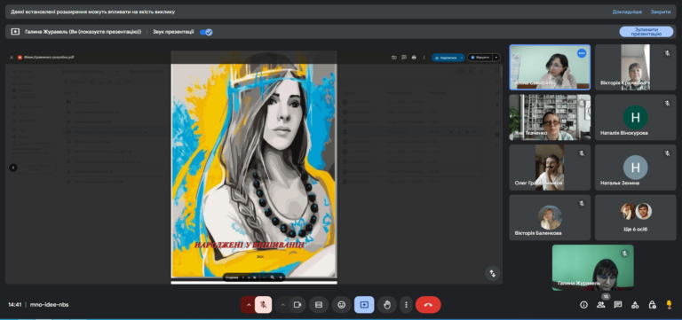The width and height of the screenshot is (682, 320).
Task: Select Вікторія Крючкова's video tile
Action: pos(636,67)
